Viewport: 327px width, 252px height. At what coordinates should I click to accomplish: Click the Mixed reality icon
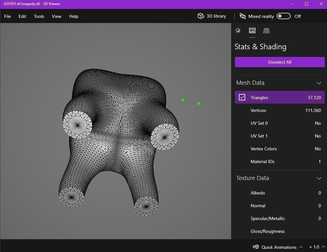pos(243,16)
